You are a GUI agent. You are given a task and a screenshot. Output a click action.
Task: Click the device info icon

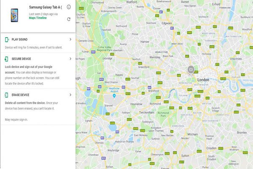[x=69, y=7]
